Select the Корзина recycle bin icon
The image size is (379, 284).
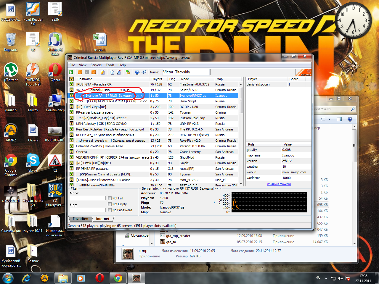tap(11, 42)
